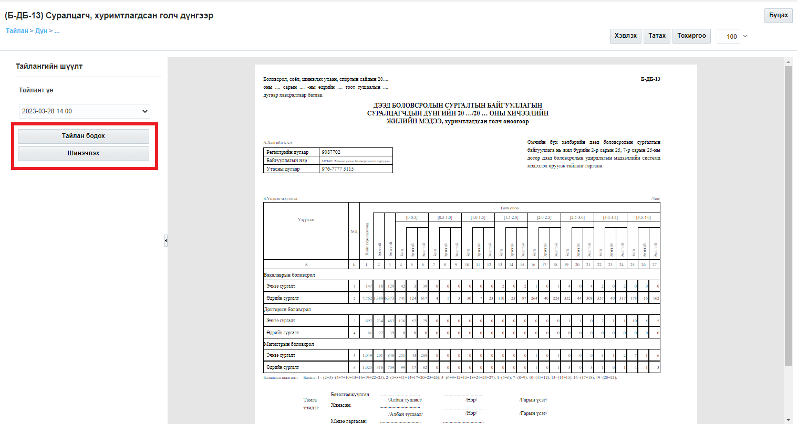
Task: Click the scroll-down arrow of report viewer
Action: [x=788, y=419]
